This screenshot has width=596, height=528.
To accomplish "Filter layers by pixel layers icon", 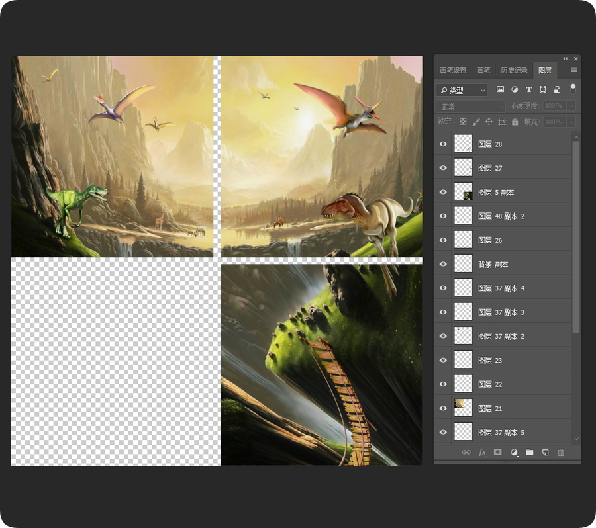I will [500, 89].
